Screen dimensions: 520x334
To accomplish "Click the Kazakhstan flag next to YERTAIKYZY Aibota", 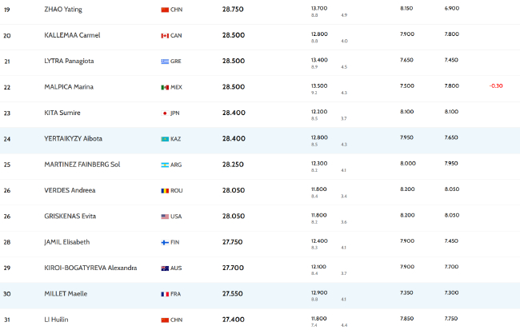I will click(165, 139).
